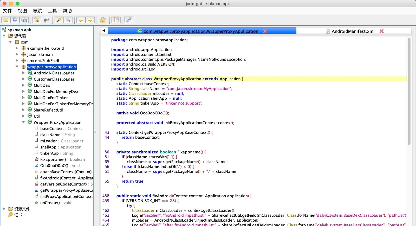Screen dimensions: 416x226
Task: Expand the example.helloworld package
Action: point(17,48)
